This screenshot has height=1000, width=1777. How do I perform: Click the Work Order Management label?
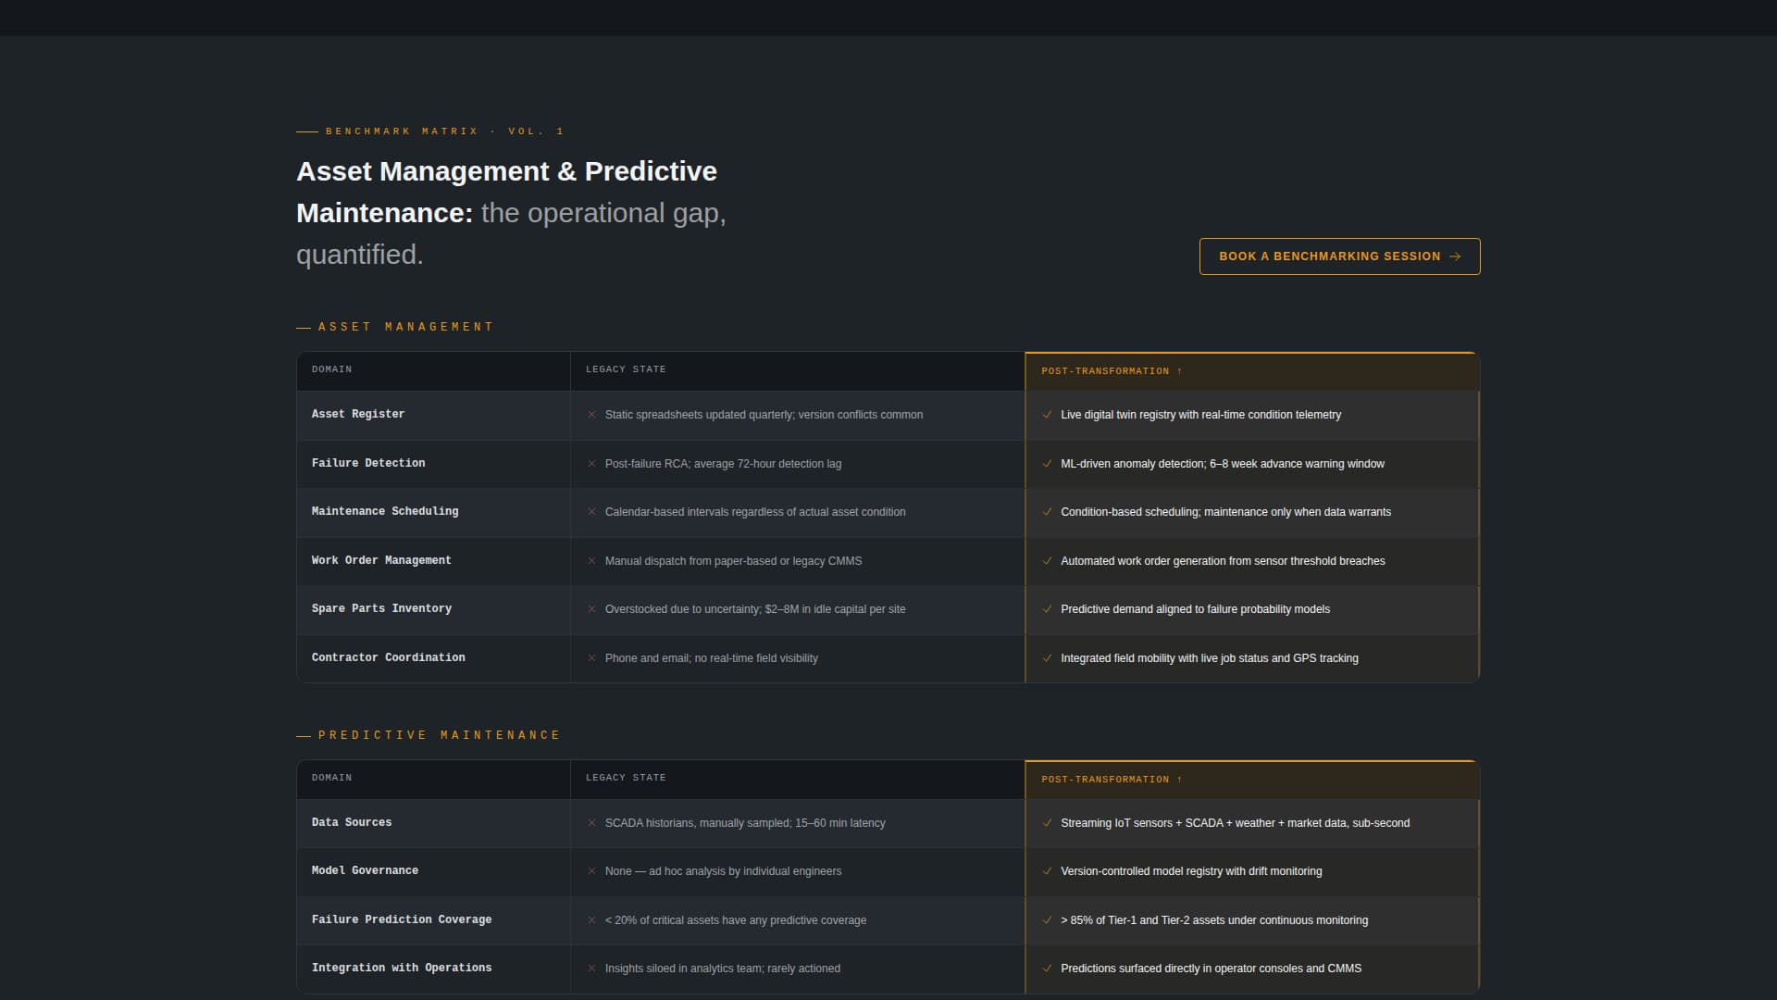pyautogui.click(x=381, y=560)
